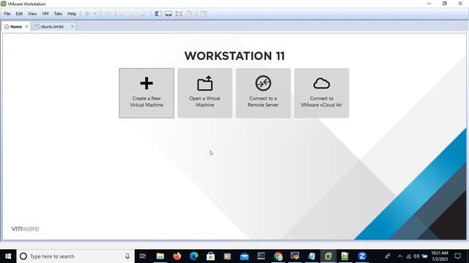Click the Take Snapshot toolbar icon

(x=123, y=14)
